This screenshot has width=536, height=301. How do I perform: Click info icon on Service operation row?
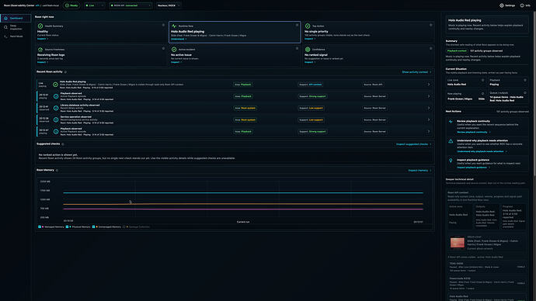[56, 119]
